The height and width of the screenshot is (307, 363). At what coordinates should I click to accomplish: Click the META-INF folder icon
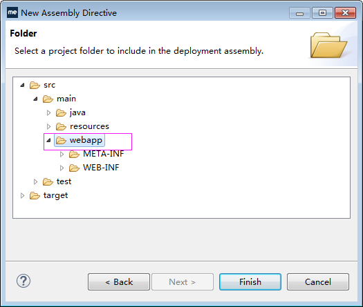point(74,154)
